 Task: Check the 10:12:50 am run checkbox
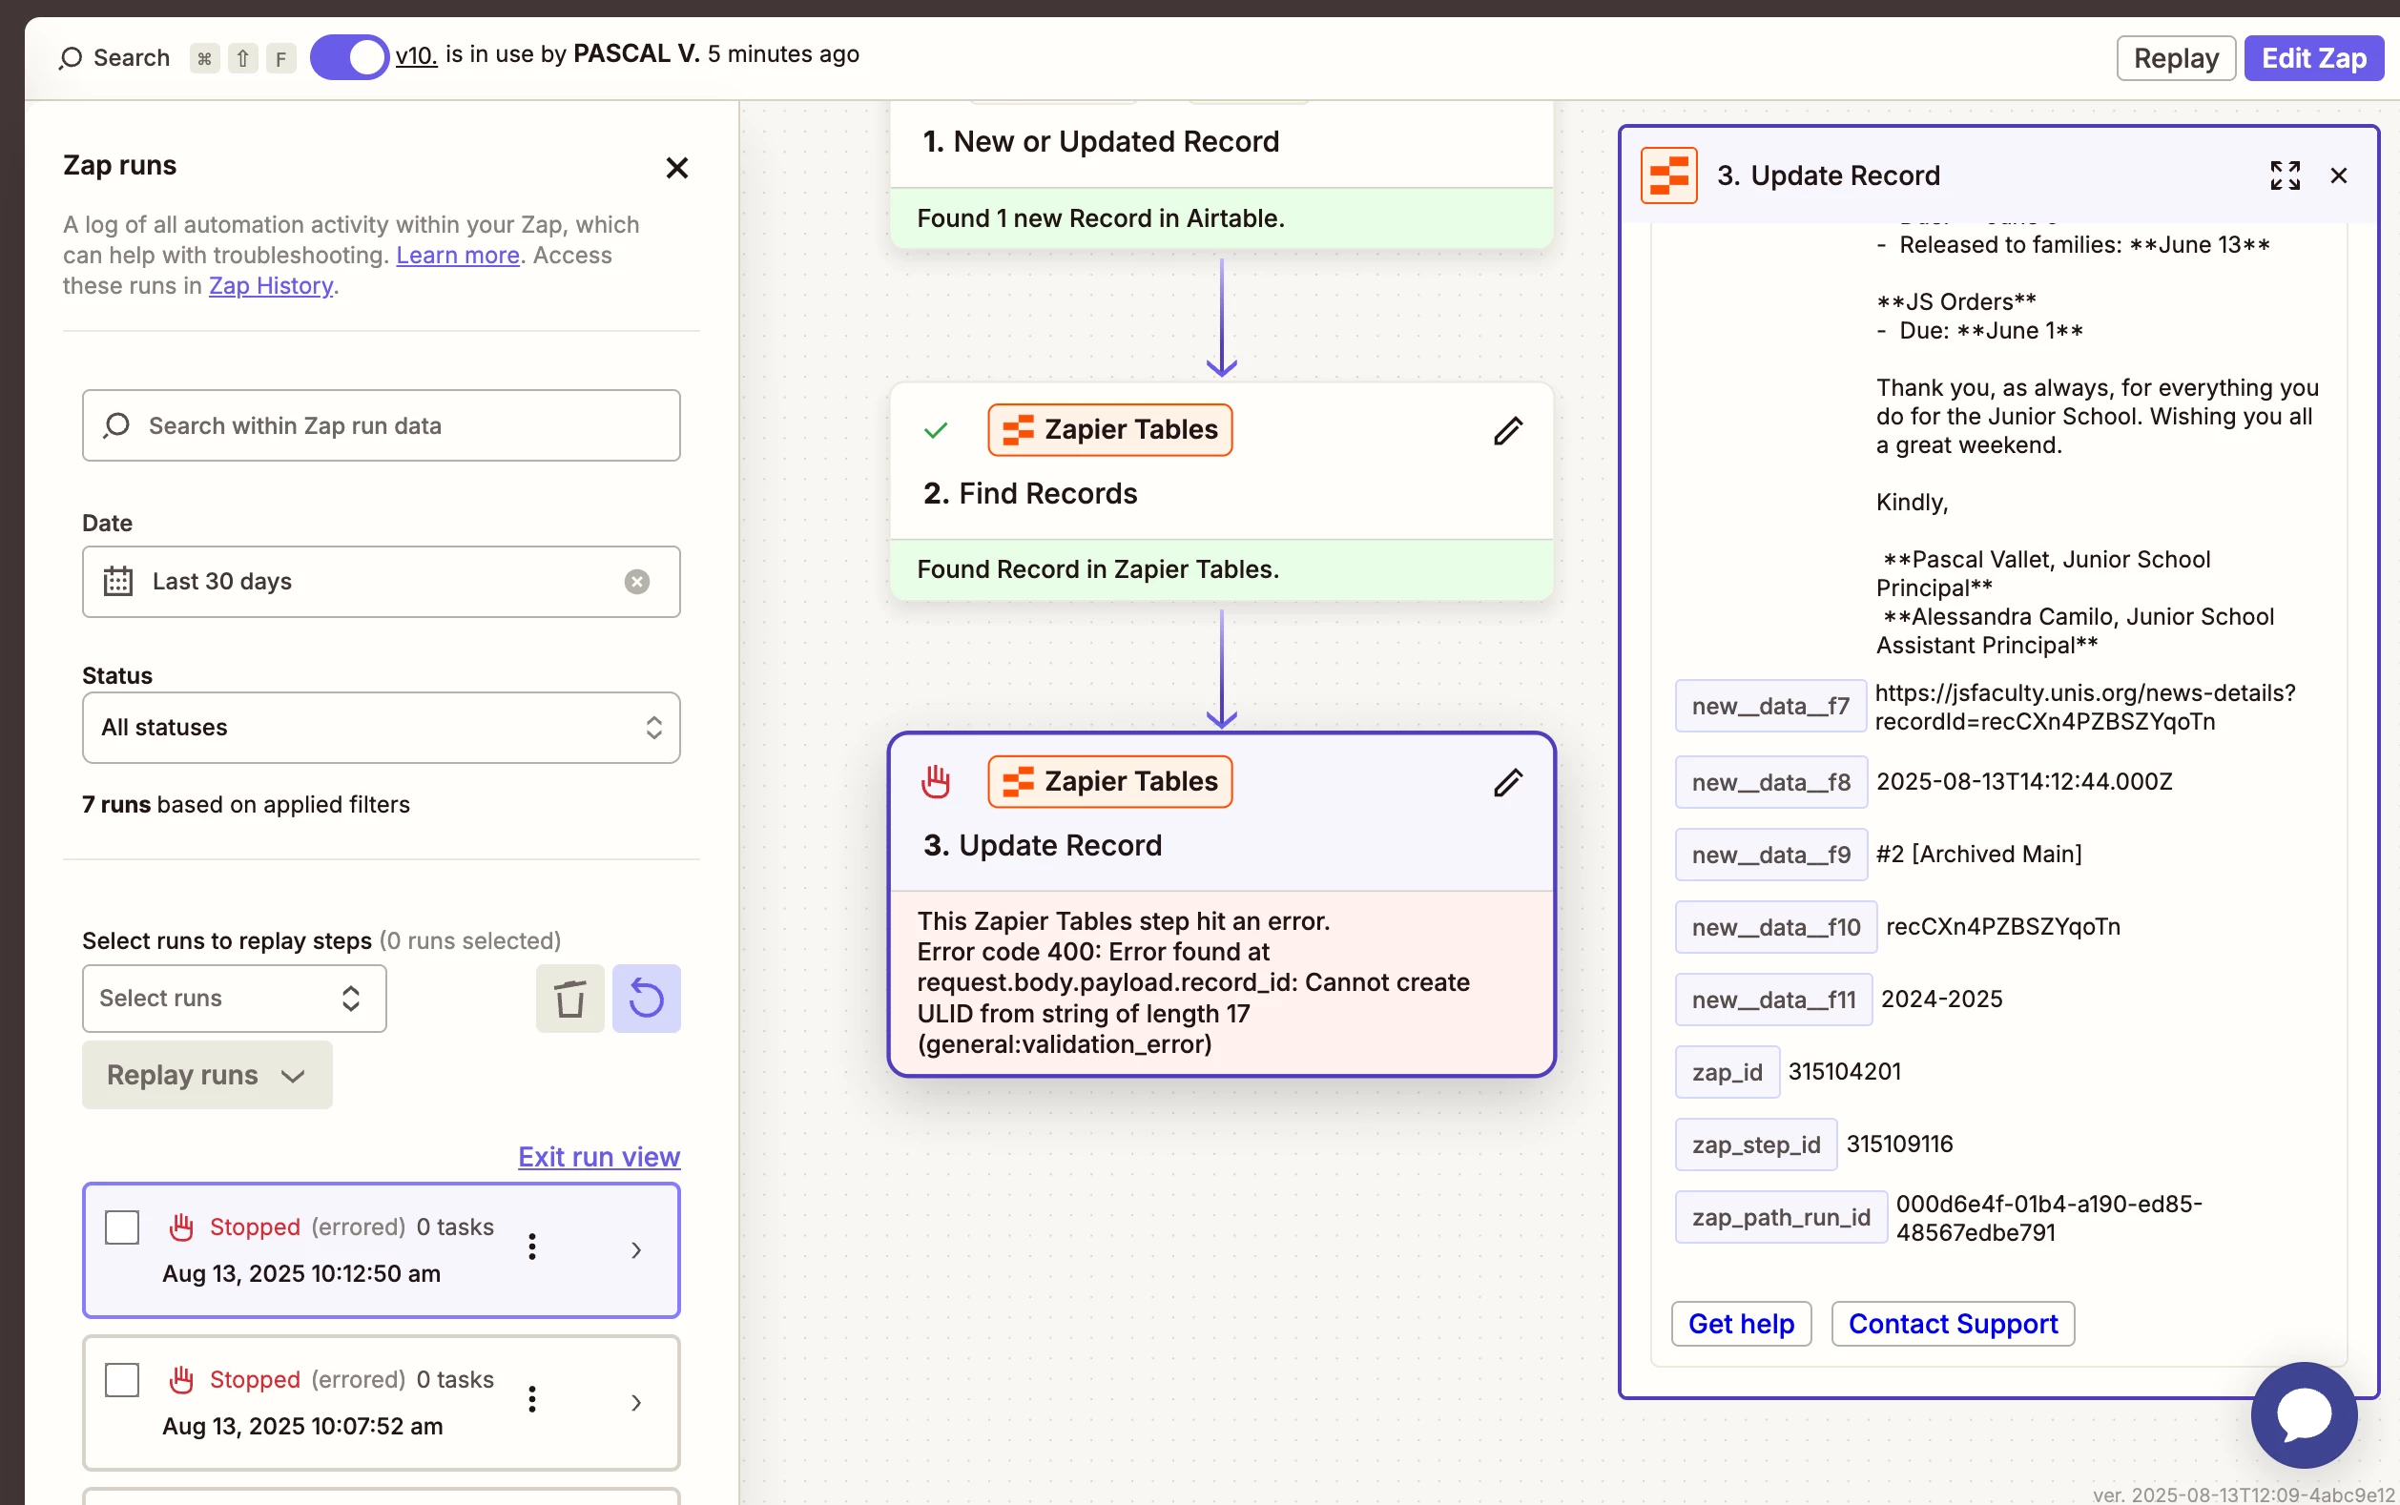tap(121, 1227)
